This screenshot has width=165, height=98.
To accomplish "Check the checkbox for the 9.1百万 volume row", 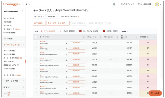I will 36,48.
